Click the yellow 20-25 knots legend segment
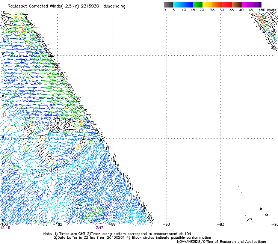 coord(207,5)
